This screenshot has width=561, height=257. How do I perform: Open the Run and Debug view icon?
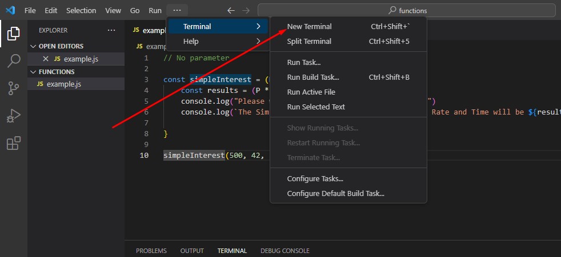(14, 116)
